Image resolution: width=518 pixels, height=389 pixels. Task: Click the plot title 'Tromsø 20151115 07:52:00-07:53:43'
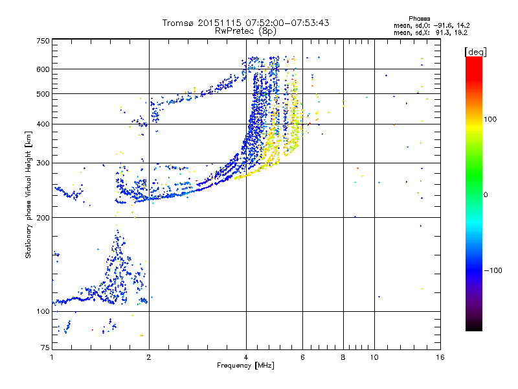coord(245,23)
